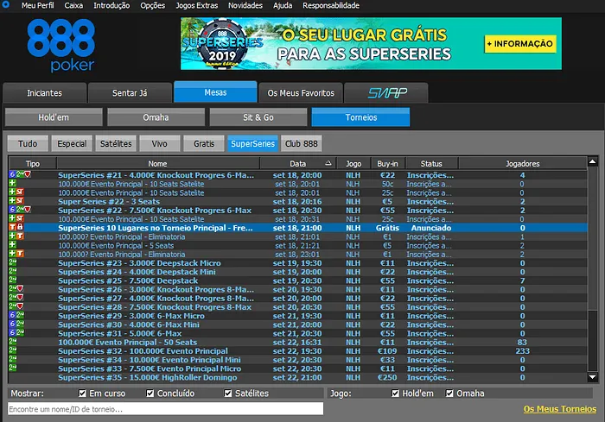Select 100.000€ Evento Principal - 50 Seats row
The width and height of the screenshot is (605, 422).
pyautogui.click(x=298, y=343)
